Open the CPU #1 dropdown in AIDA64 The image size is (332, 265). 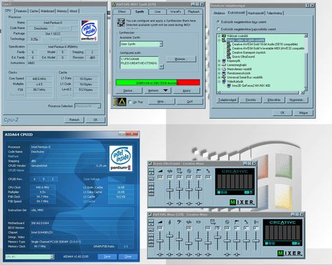(52, 257)
